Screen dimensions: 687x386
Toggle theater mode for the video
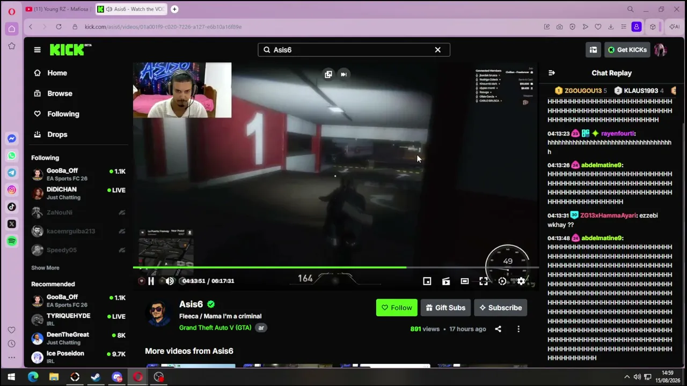click(465, 281)
